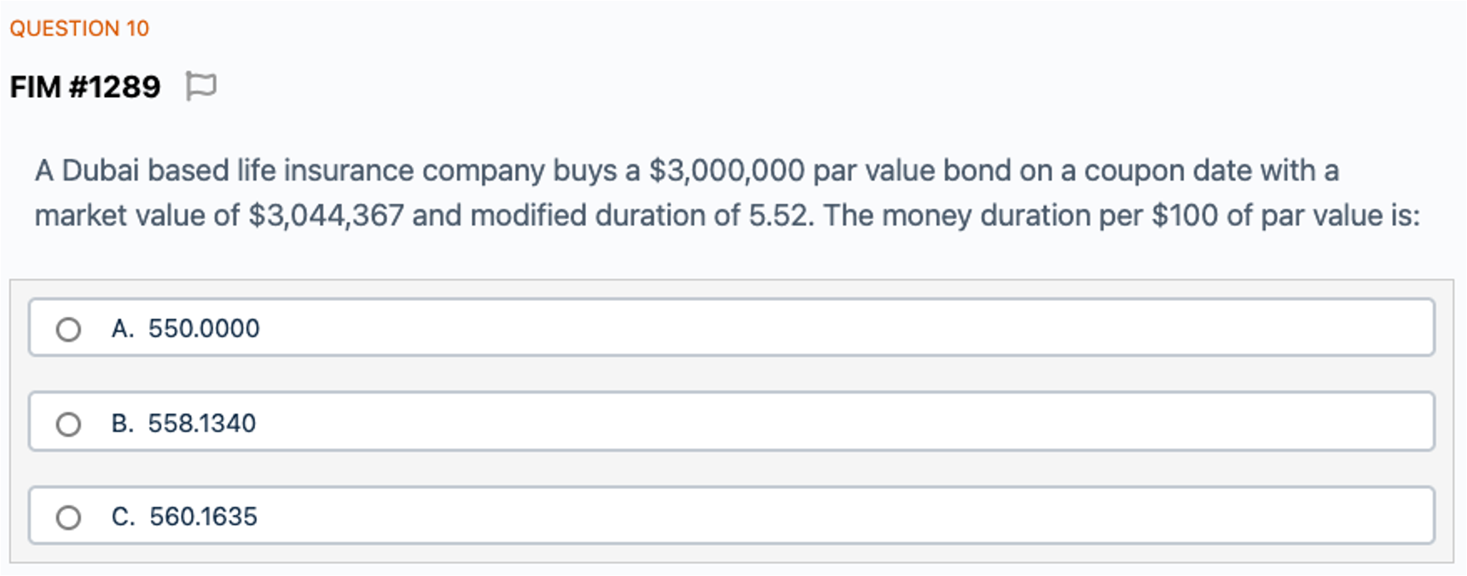
Task: Click the 560.1635 answer value
Action: point(203,517)
